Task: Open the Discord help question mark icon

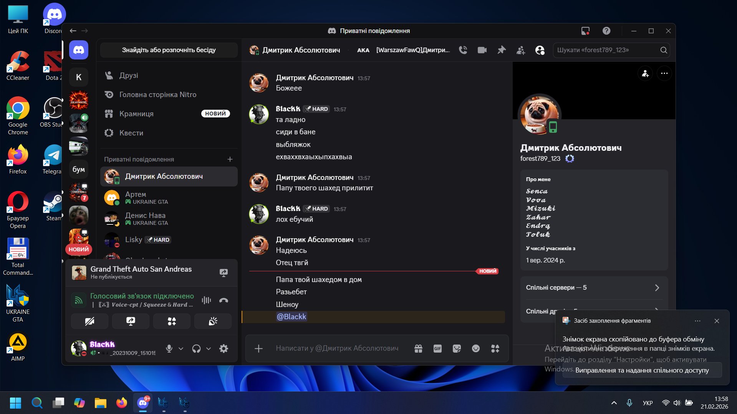Action: [x=606, y=31]
